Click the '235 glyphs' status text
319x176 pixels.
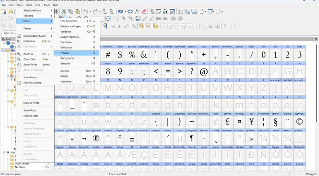click(x=311, y=174)
